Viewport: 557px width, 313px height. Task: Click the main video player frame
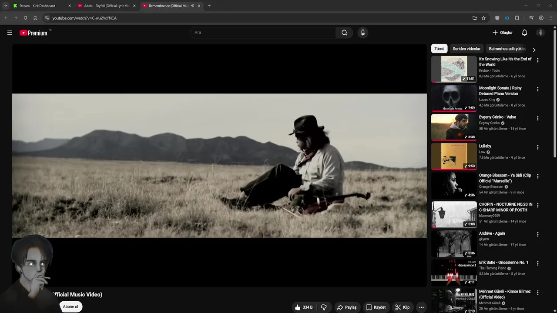click(x=219, y=166)
